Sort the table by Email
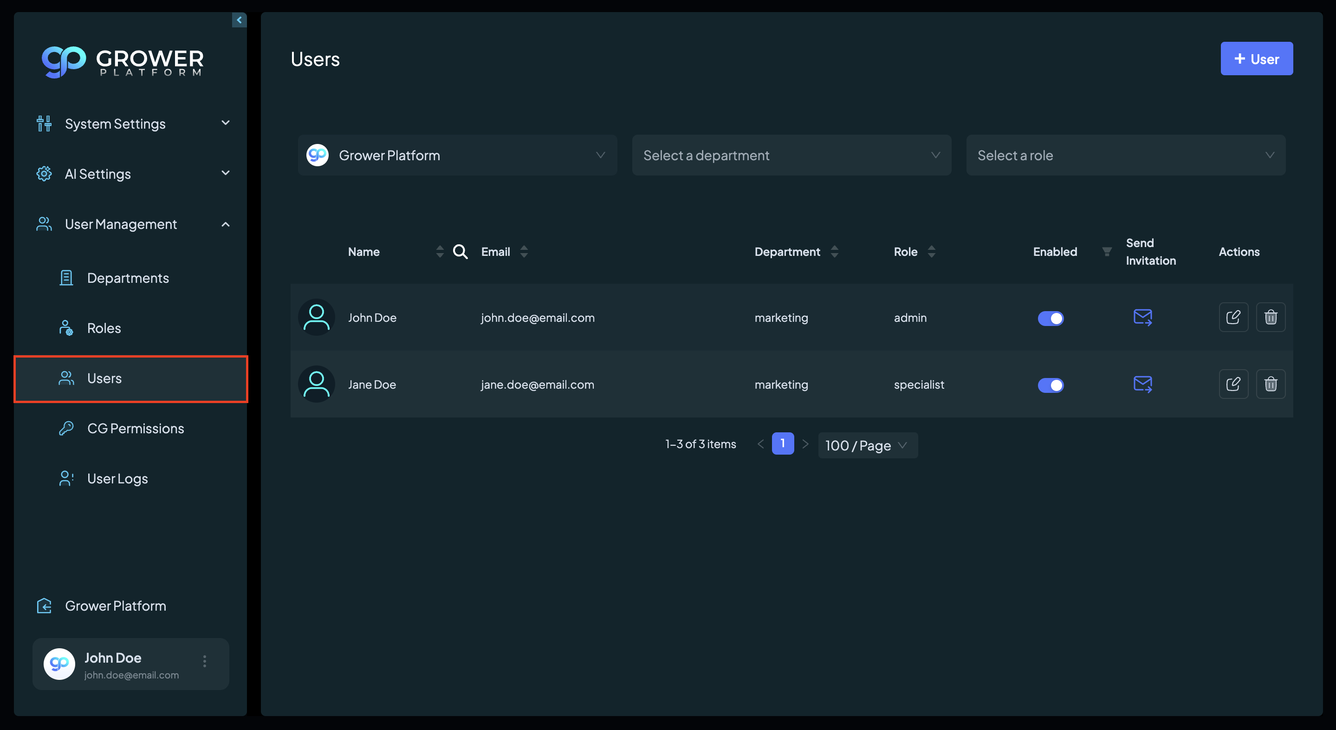Image resolution: width=1336 pixels, height=730 pixels. 524,252
